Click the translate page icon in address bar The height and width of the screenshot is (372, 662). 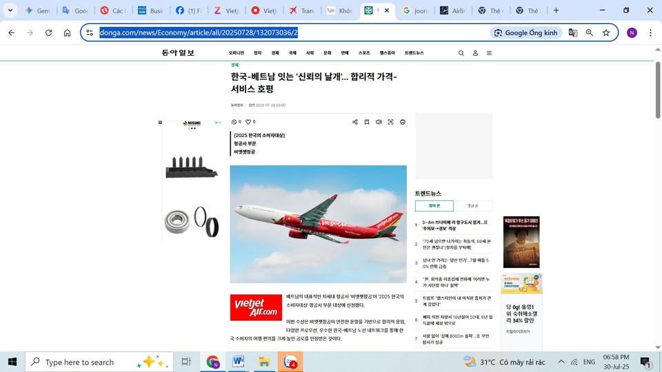point(572,32)
